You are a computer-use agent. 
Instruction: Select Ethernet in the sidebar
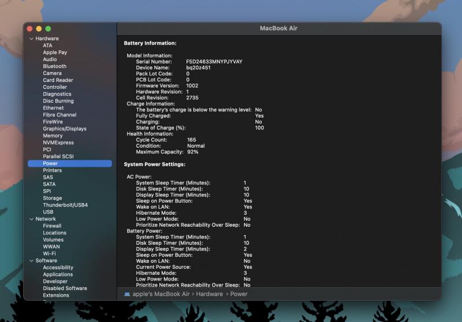(x=53, y=108)
